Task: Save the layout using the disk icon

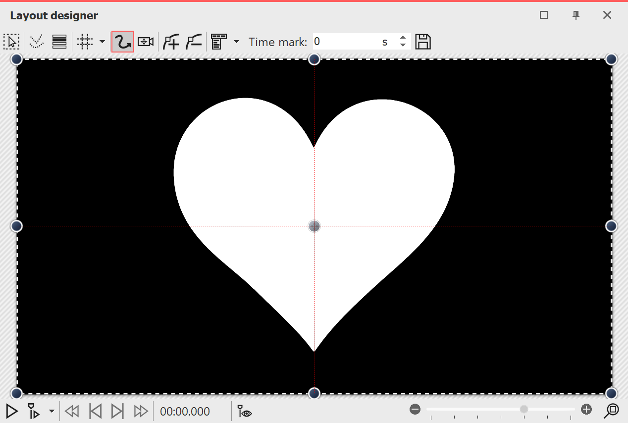Action: 422,42
